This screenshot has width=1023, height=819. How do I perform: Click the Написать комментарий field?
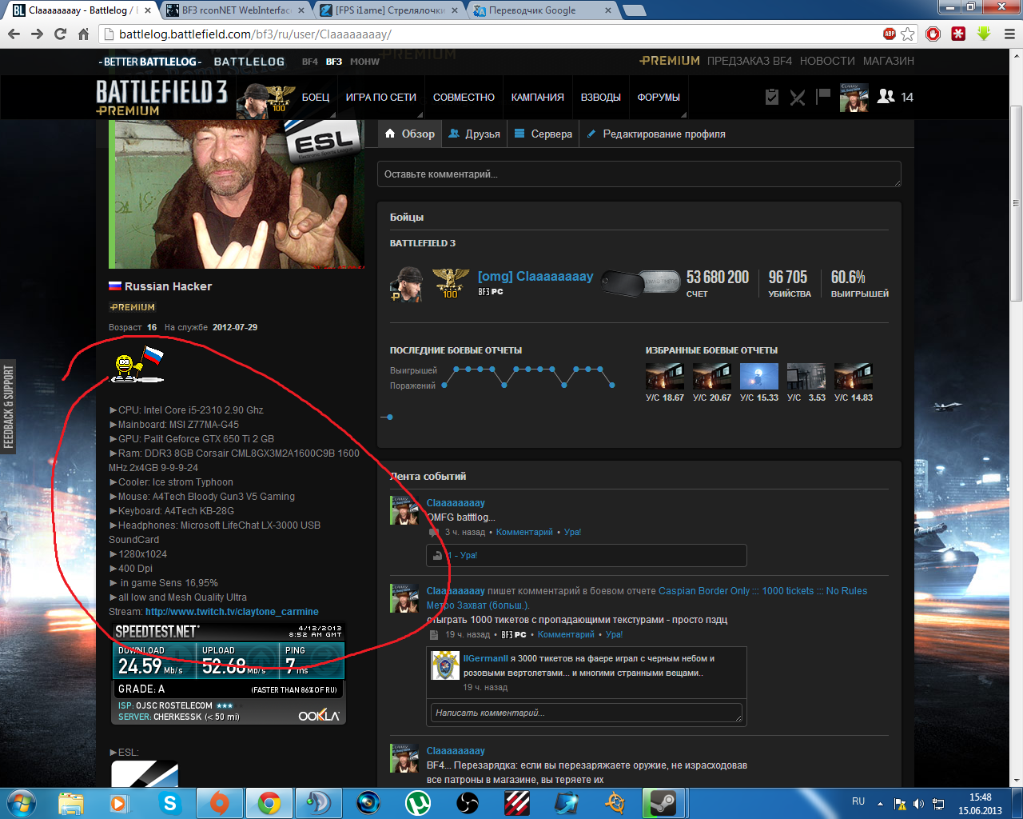[587, 713]
